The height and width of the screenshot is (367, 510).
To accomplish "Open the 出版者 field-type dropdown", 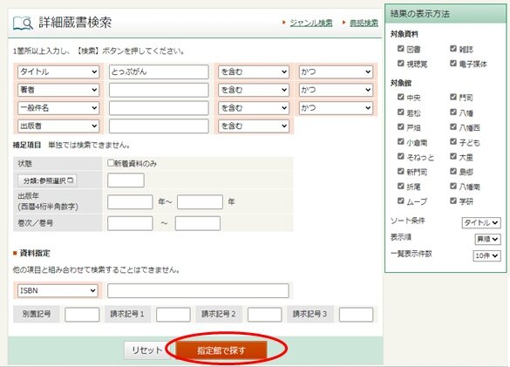I will (x=58, y=126).
